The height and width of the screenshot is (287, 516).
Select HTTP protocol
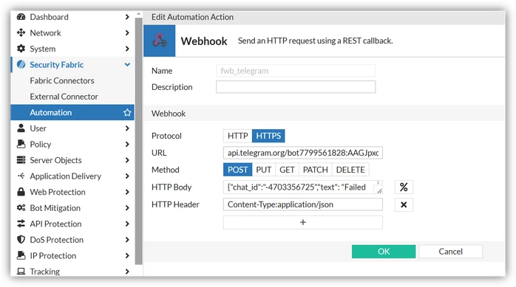coord(237,136)
